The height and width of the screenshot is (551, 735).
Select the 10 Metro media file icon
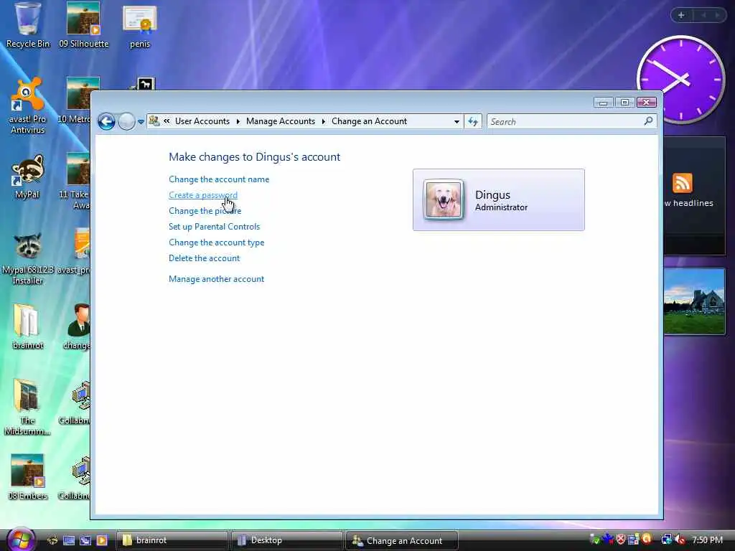(x=78, y=100)
